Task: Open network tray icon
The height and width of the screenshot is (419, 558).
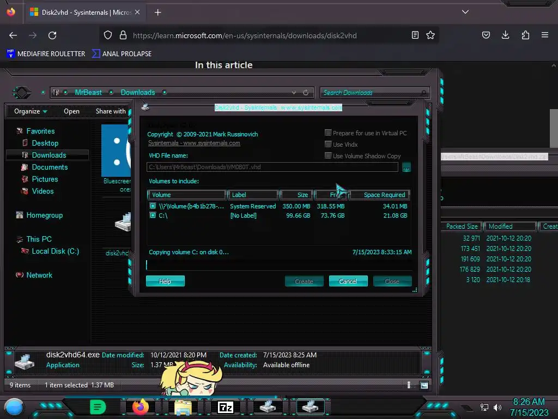Action: [x=484, y=407]
